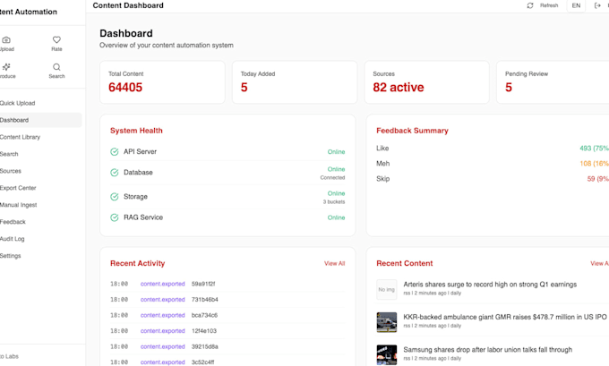Click activity ID 39215d8a
The height and width of the screenshot is (366, 609).
pyautogui.click(x=205, y=346)
